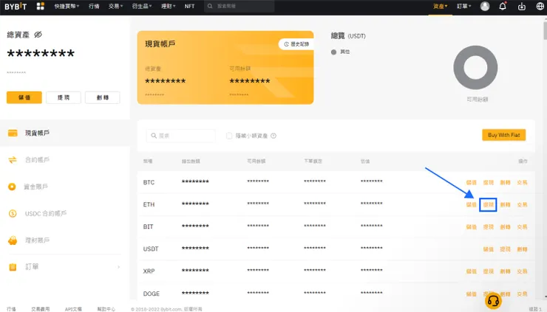The width and height of the screenshot is (547, 312).
Task: Select the 現貨帳戶 wallet card icon in sidebar
Action: [13, 133]
